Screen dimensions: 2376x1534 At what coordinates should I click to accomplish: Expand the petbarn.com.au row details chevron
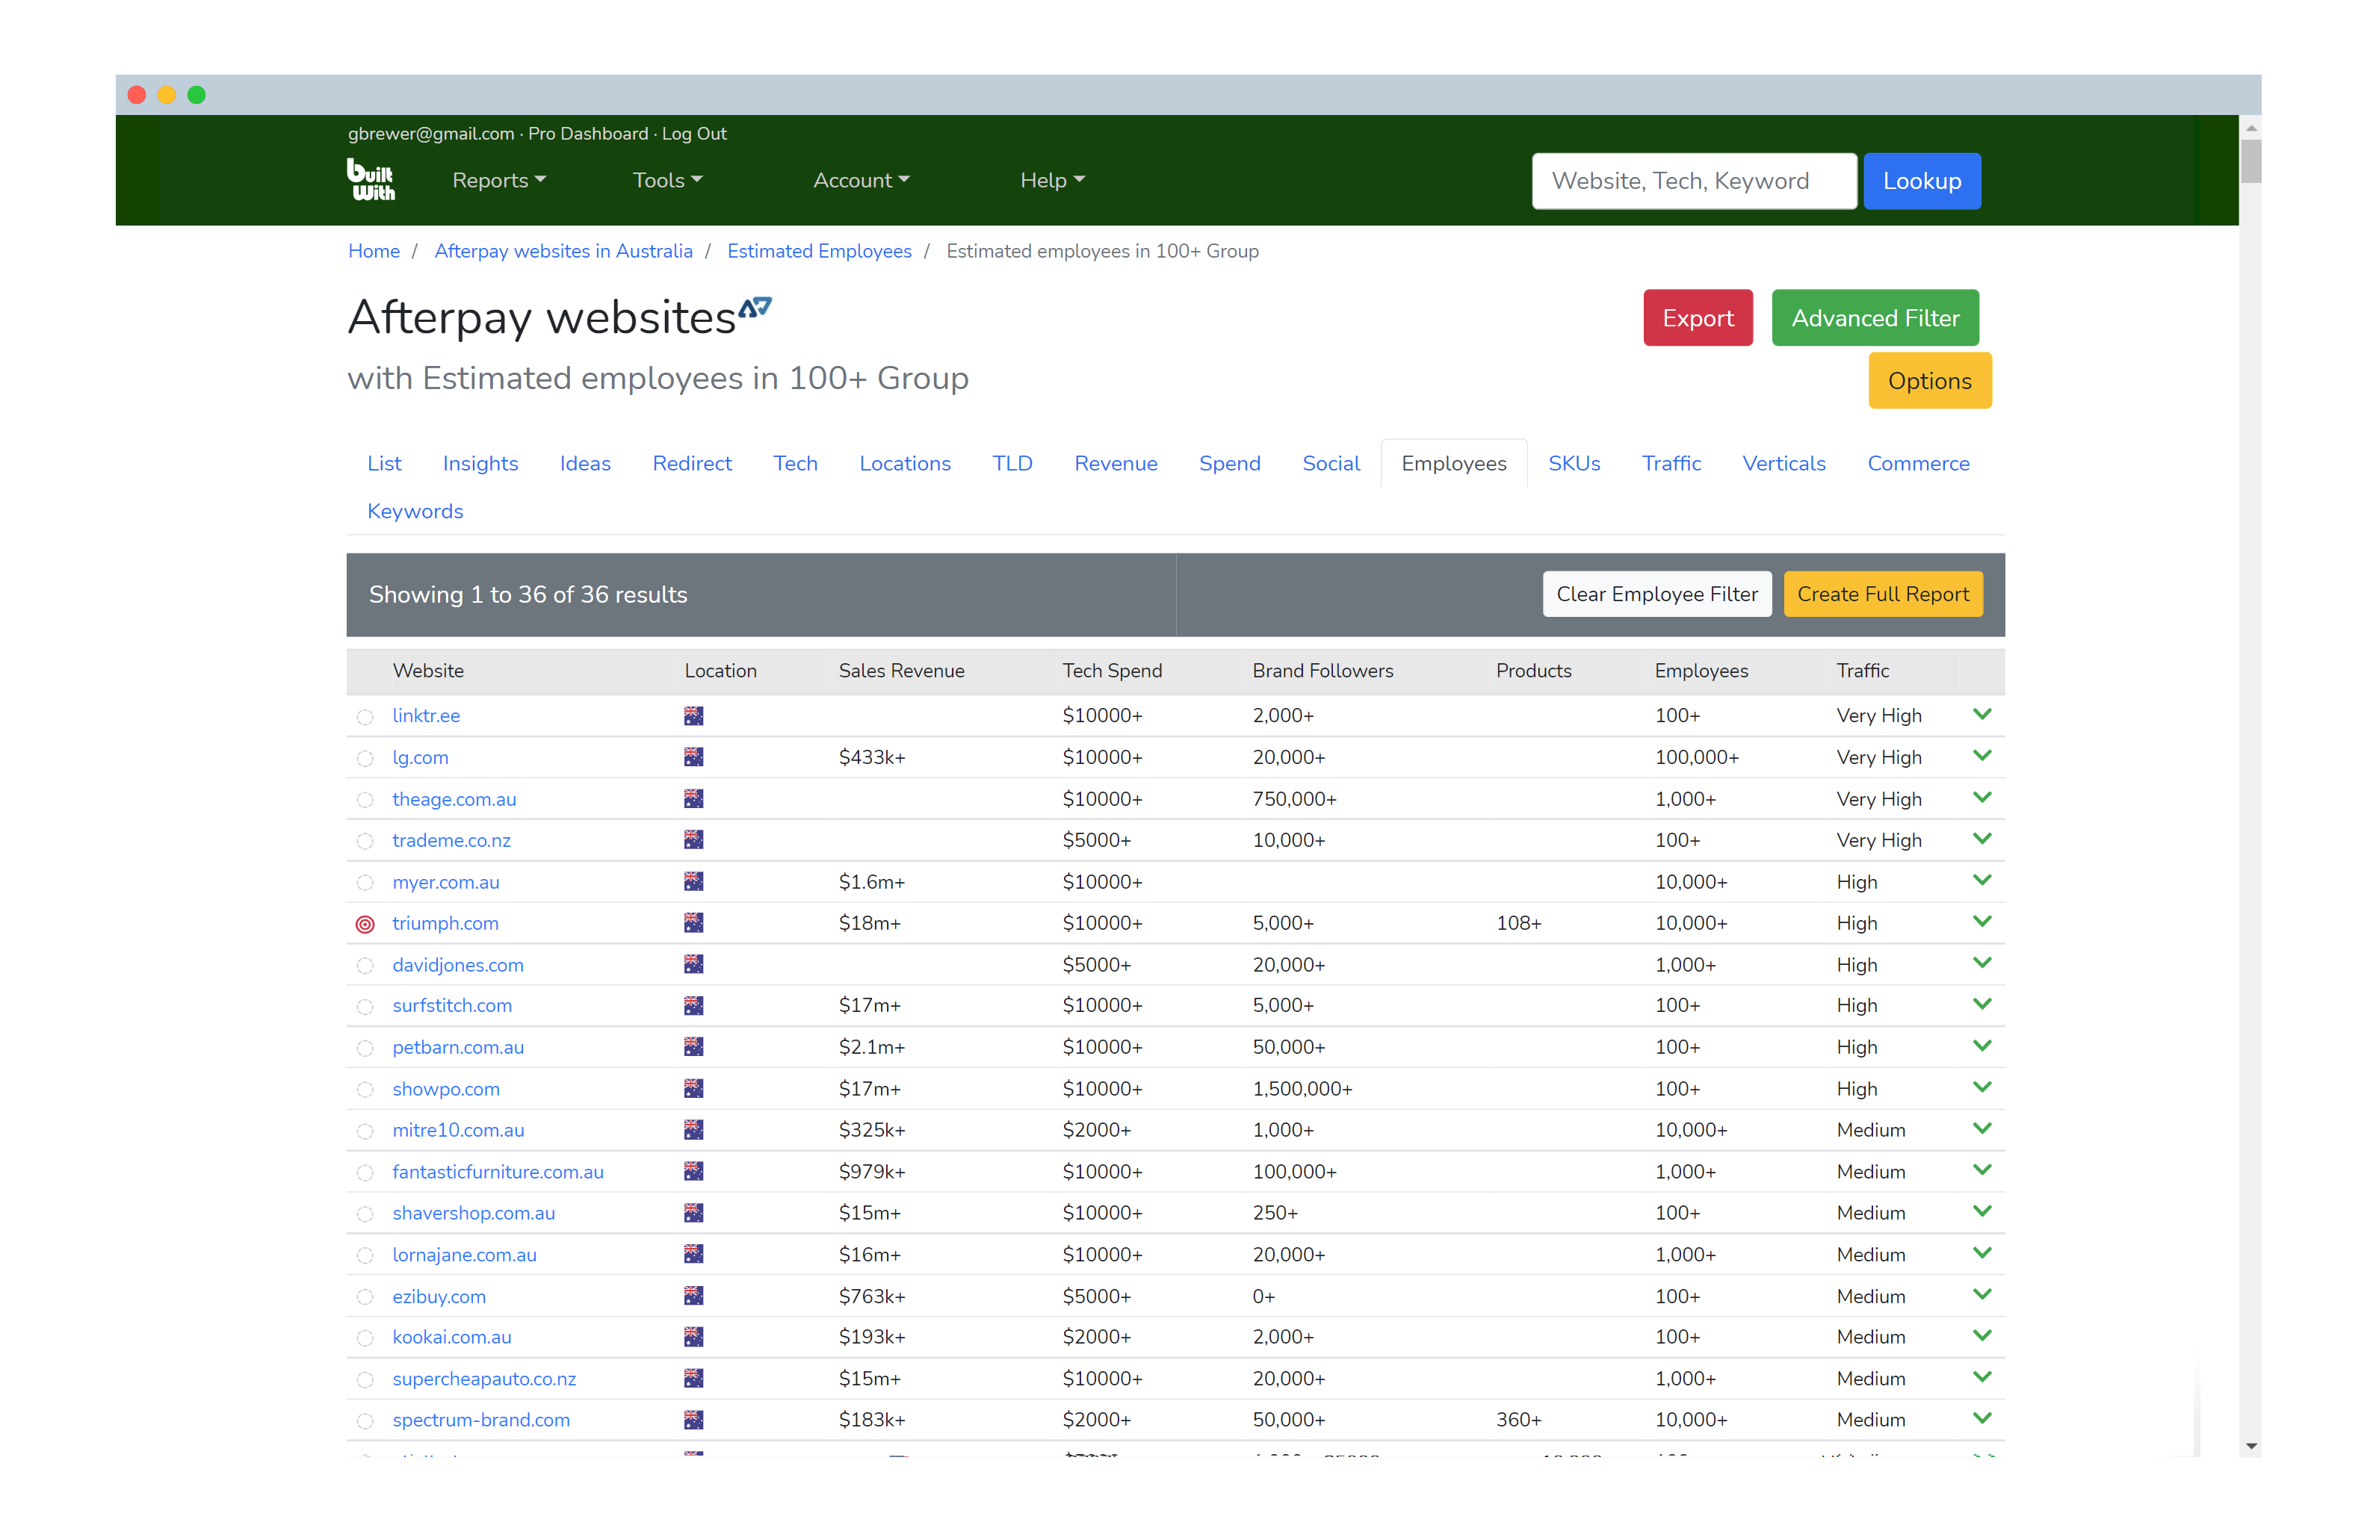pyautogui.click(x=1981, y=1046)
